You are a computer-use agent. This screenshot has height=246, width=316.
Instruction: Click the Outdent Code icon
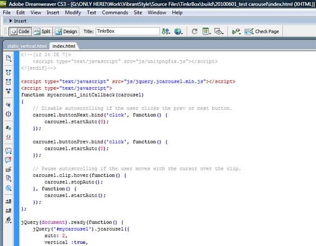click(x=8, y=211)
